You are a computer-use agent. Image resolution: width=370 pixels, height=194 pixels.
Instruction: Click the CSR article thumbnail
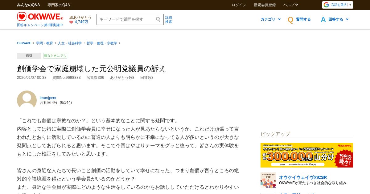(x=268, y=180)
